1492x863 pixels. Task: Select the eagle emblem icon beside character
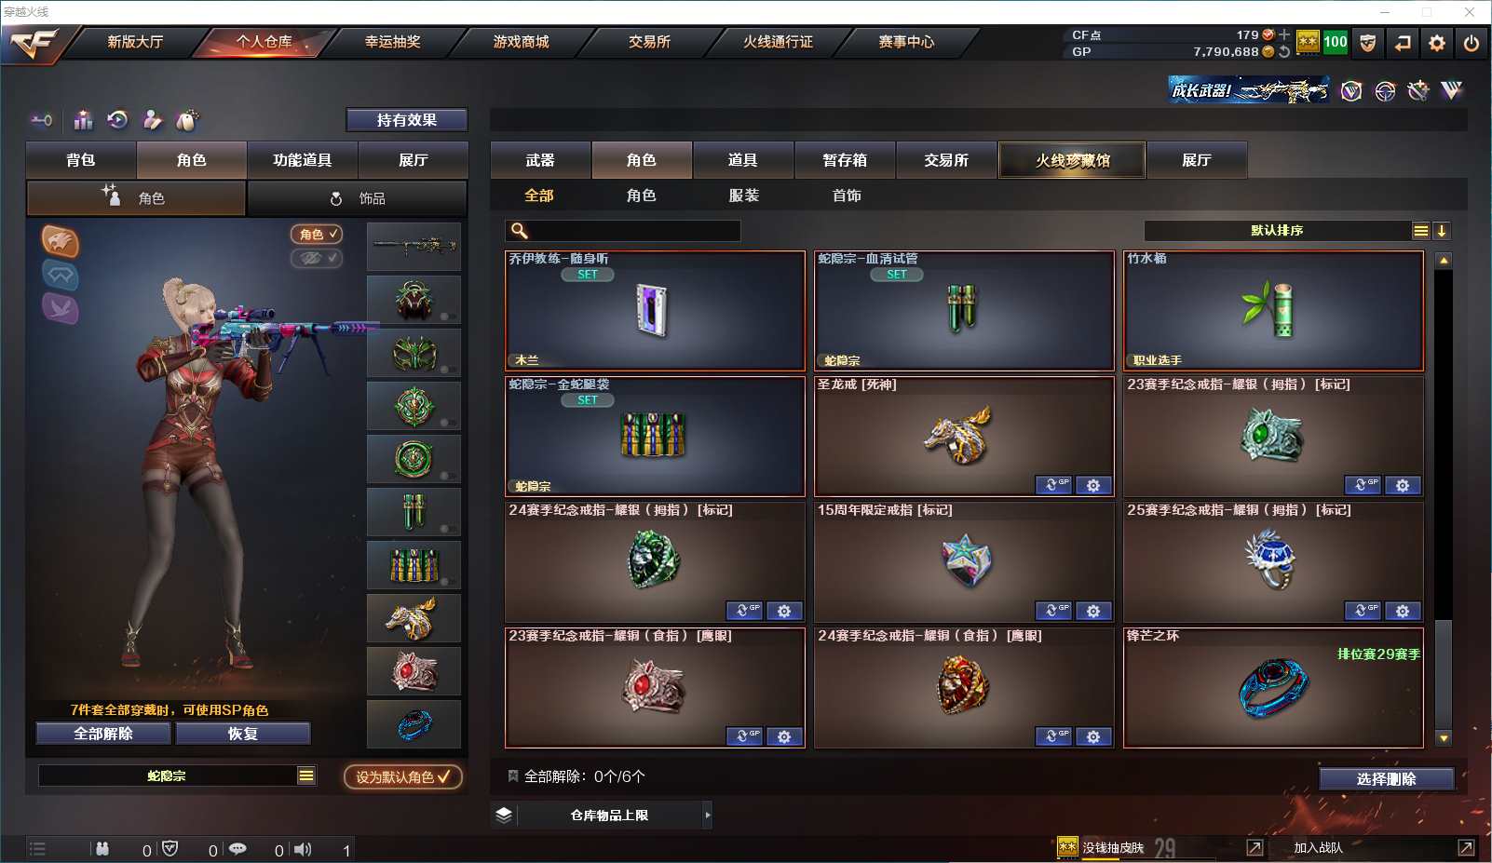tap(61, 242)
